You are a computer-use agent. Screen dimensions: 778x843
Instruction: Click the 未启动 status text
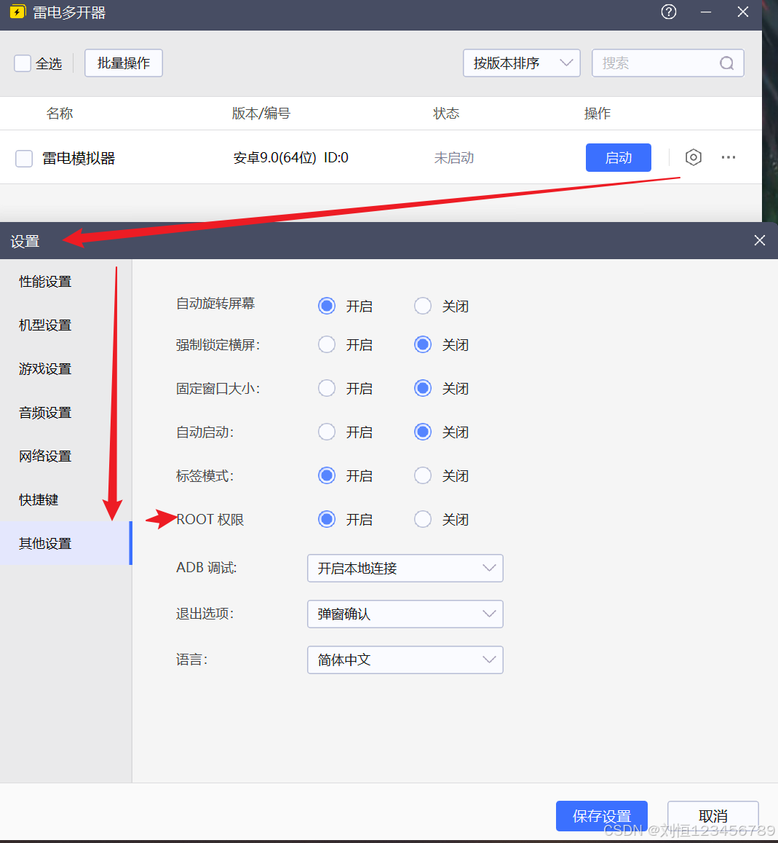coord(454,157)
